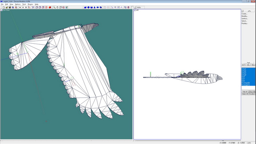Click the EXT selection mode button
This screenshot has height=144, width=256.
click(244, 65)
